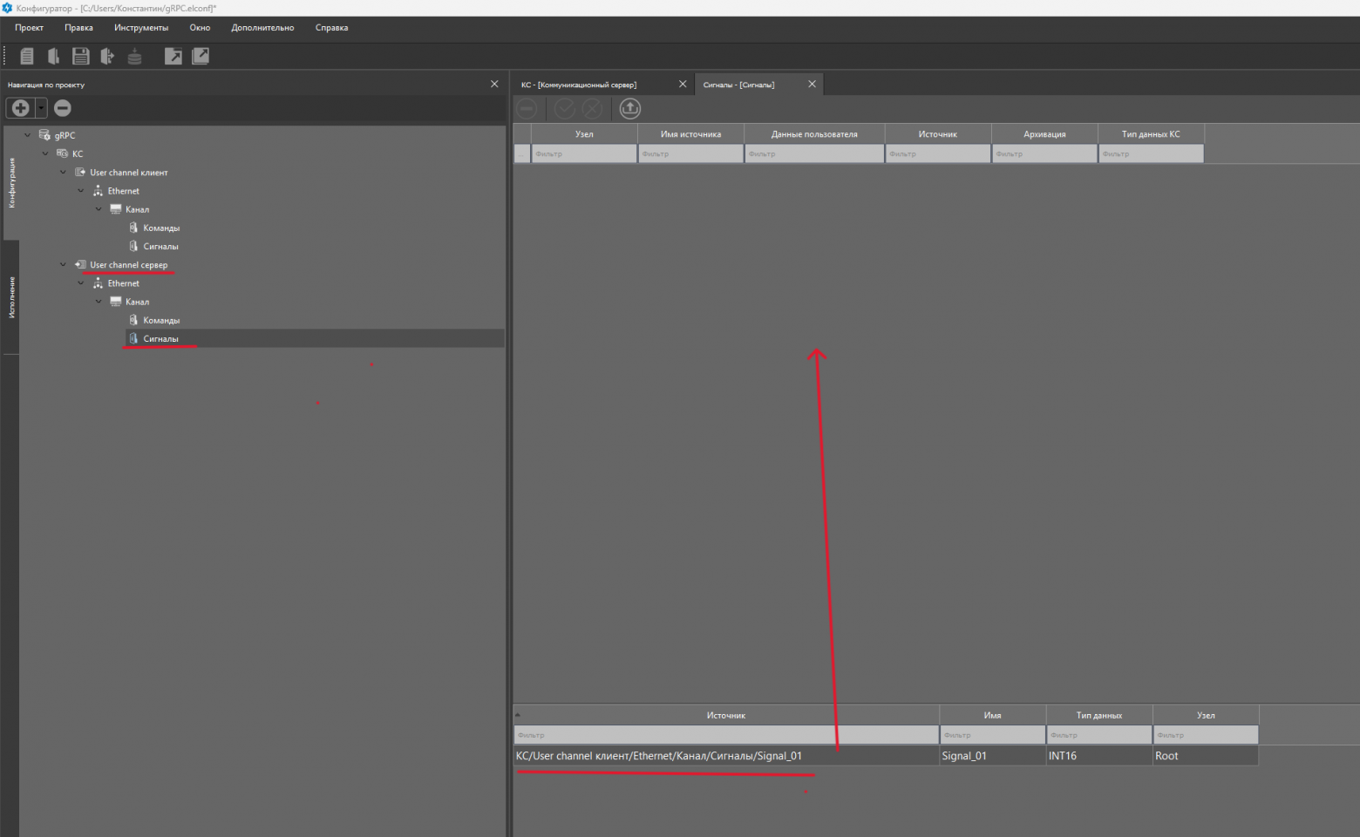Close the Навигация по проекту panel
This screenshot has width=1360, height=837.
coord(494,84)
